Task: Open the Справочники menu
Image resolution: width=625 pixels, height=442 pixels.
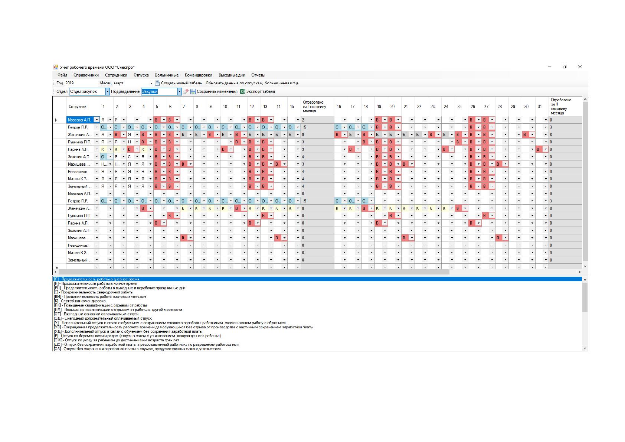Action: [86, 75]
